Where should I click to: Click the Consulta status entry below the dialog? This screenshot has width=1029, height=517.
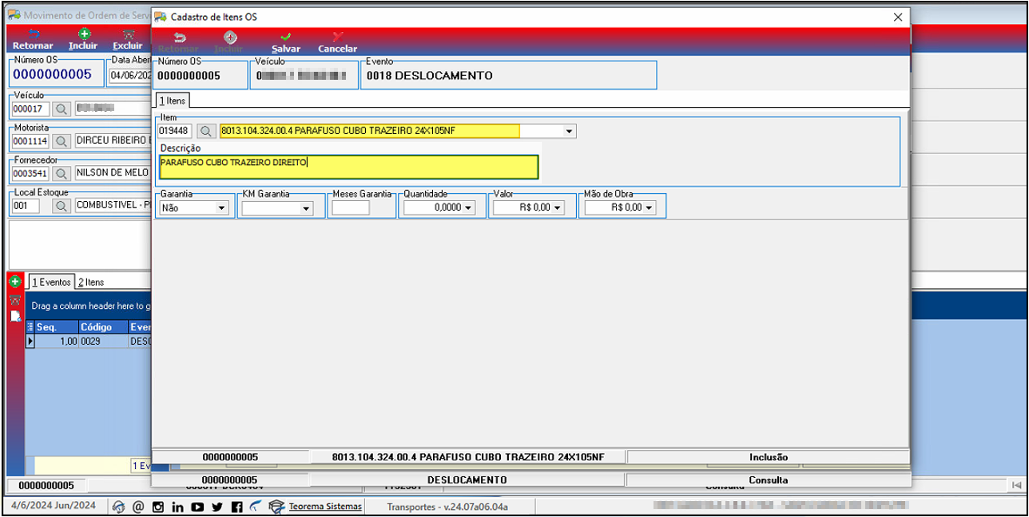[x=768, y=480]
